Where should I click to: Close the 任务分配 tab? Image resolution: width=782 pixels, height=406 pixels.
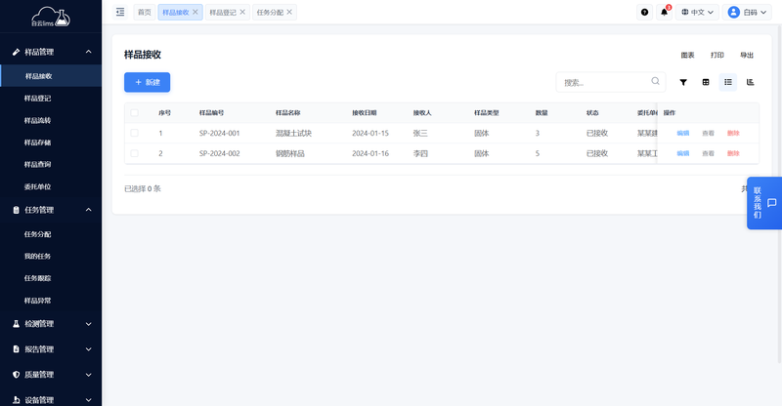(290, 12)
